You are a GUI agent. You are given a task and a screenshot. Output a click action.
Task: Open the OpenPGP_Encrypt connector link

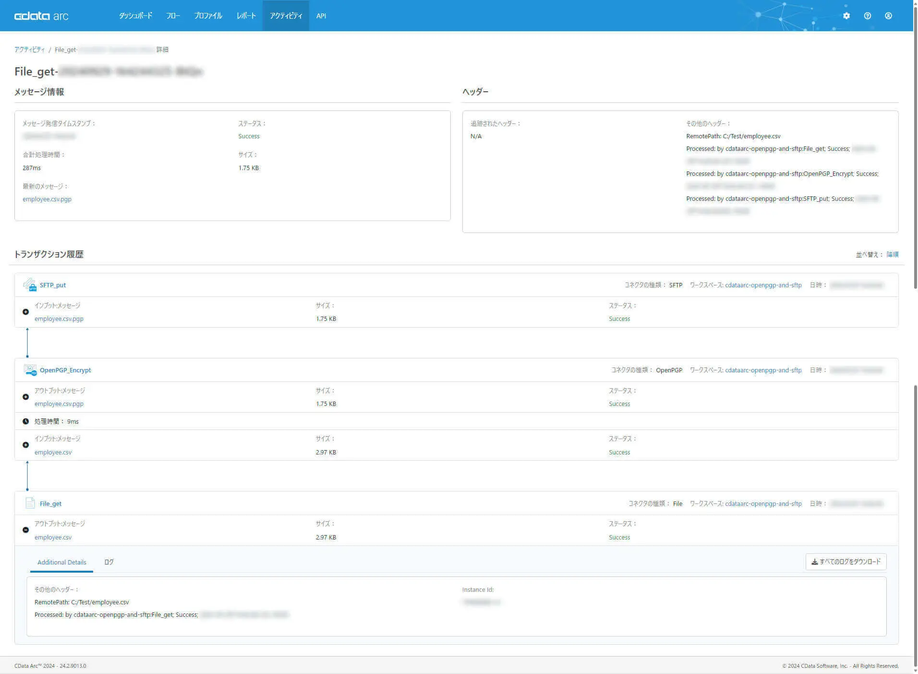pyautogui.click(x=65, y=370)
